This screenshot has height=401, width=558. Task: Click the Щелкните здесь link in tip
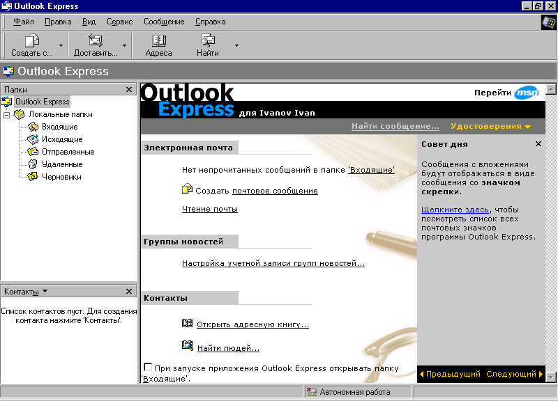tap(455, 210)
